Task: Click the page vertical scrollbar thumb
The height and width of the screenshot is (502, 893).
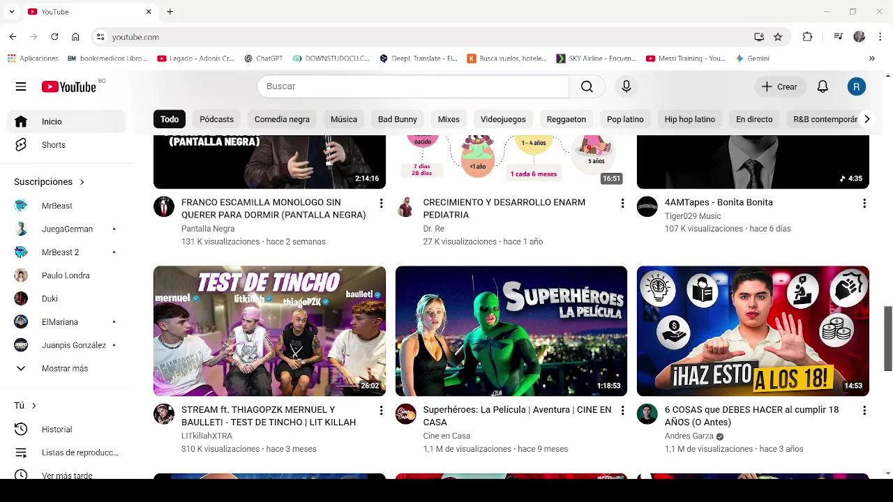Action: [888, 338]
